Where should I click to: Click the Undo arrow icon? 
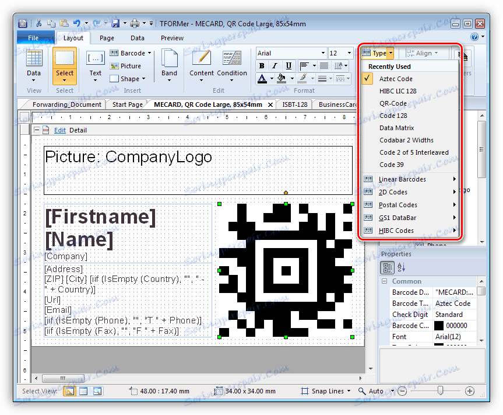[77, 23]
